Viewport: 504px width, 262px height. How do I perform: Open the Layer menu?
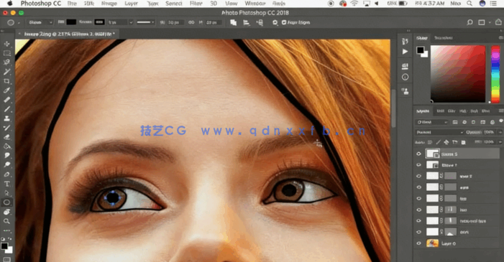[131, 4]
